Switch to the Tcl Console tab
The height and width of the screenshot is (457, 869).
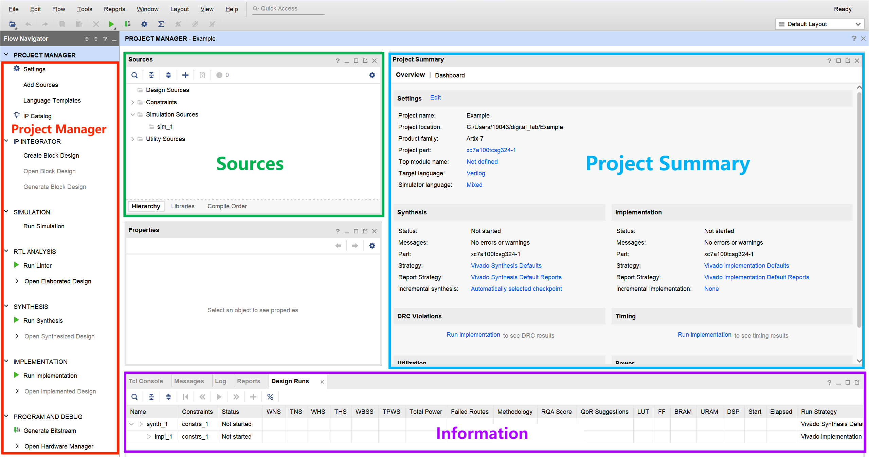coord(146,381)
